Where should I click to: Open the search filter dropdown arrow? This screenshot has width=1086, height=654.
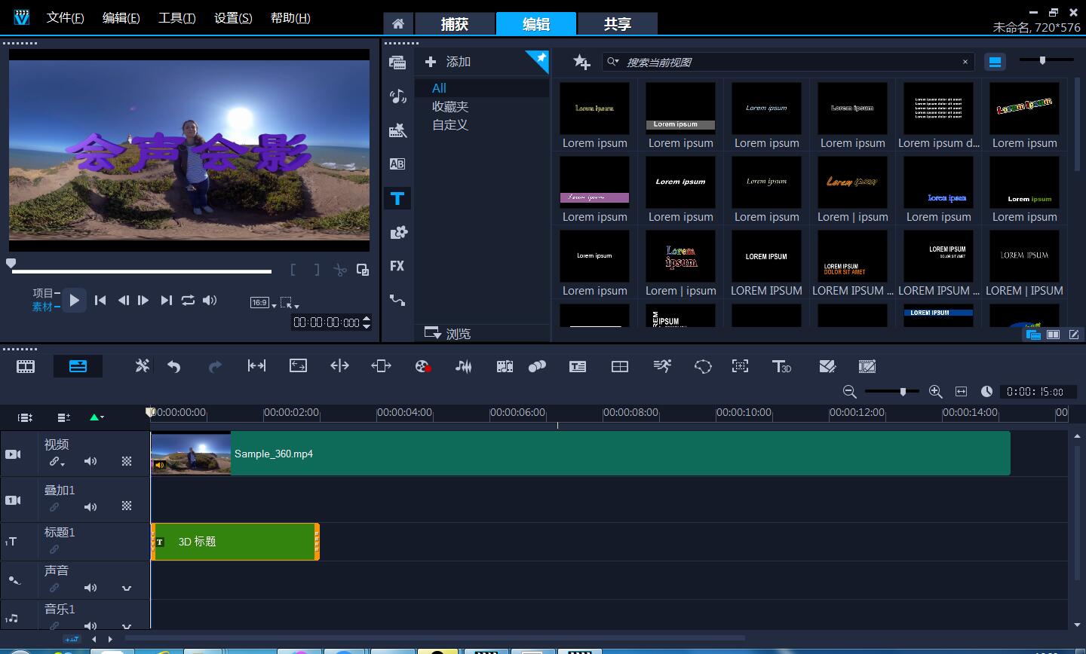[x=613, y=62]
